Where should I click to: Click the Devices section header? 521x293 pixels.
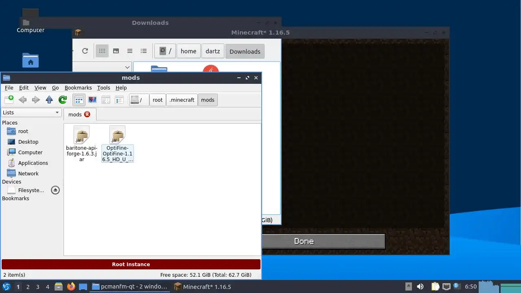(x=11, y=181)
